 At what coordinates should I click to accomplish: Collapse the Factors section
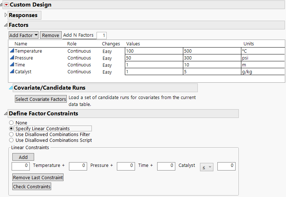[x=5, y=25]
